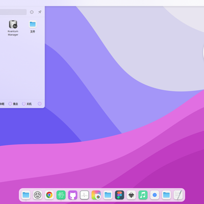Launch Kvantum Manager from the launcher
The width and height of the screenshot is (204, 204).
tap(13, 28)
